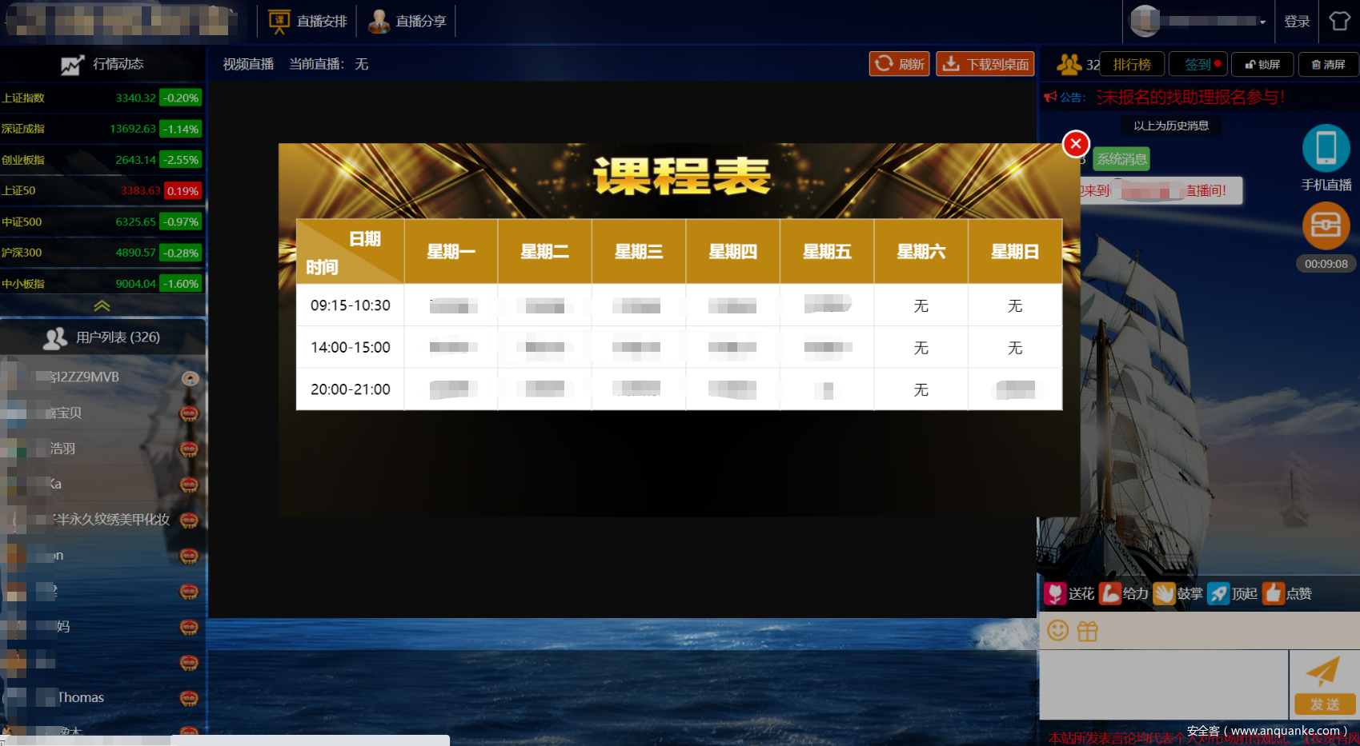
Task: Select 沪深300 index row
Action: [x=102, y=253]
